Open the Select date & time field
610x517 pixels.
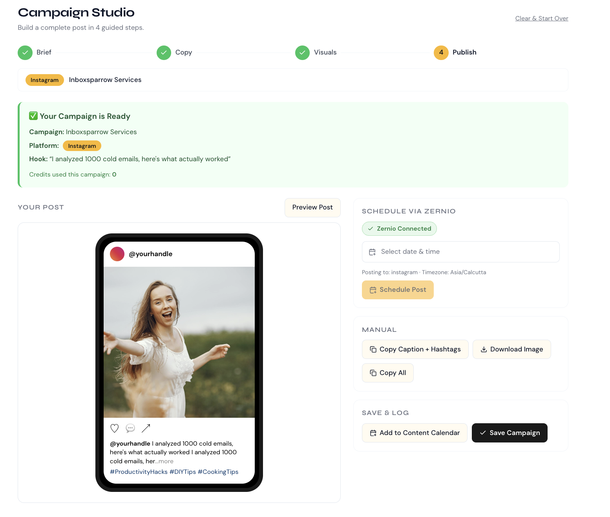coord(461,252)
